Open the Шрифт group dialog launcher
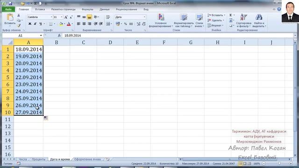299x168 pixels. tap(72, 30)
